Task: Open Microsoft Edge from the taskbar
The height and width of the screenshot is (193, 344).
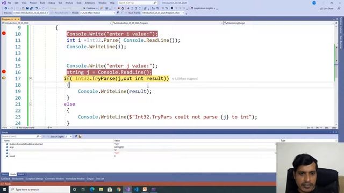Action: coord(92,189)
